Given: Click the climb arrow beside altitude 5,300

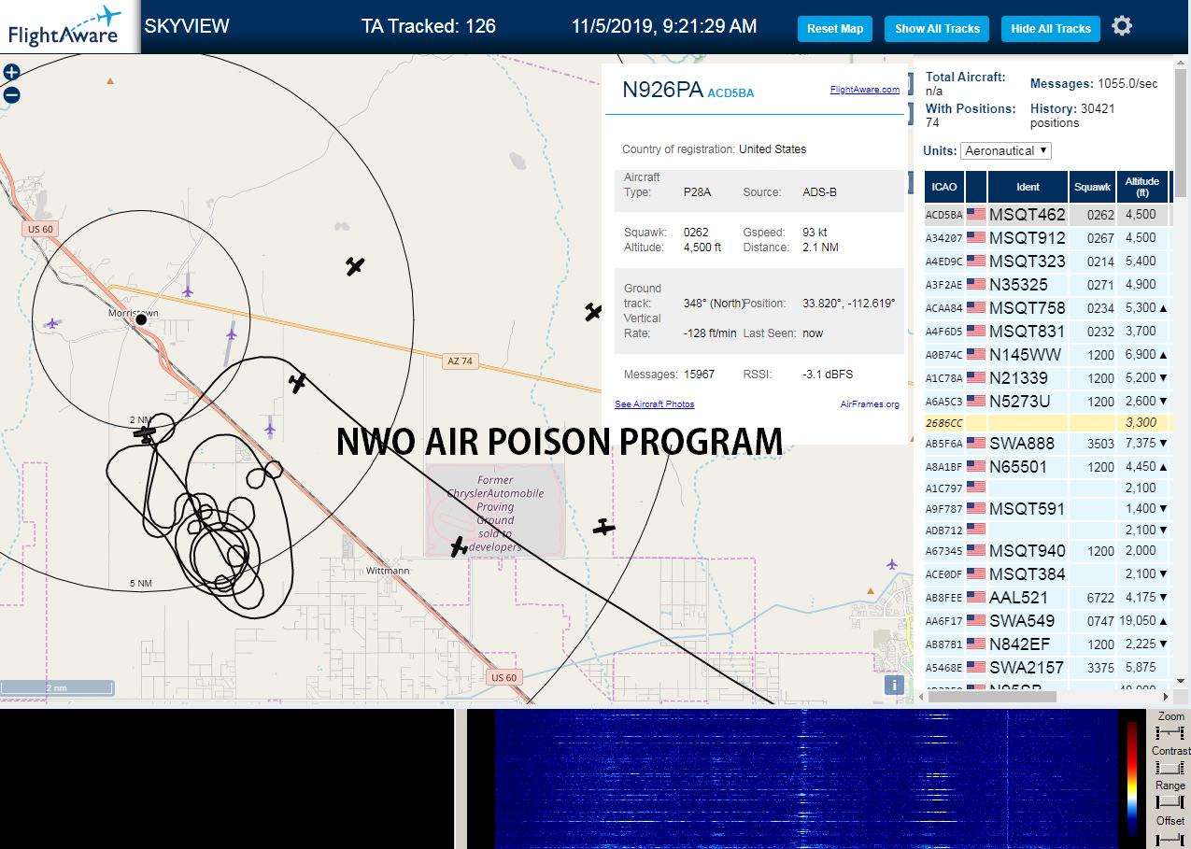Looking at the screenshot, I should pyautogui.click(x=1163, y=308).
